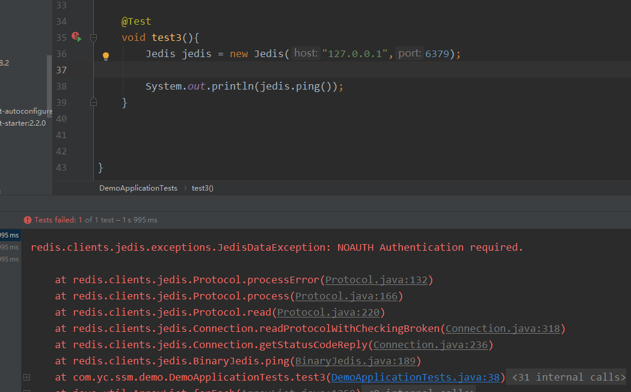Select the highlighted 995 ms test result row

pyautogui.click(x=10, y=235)
